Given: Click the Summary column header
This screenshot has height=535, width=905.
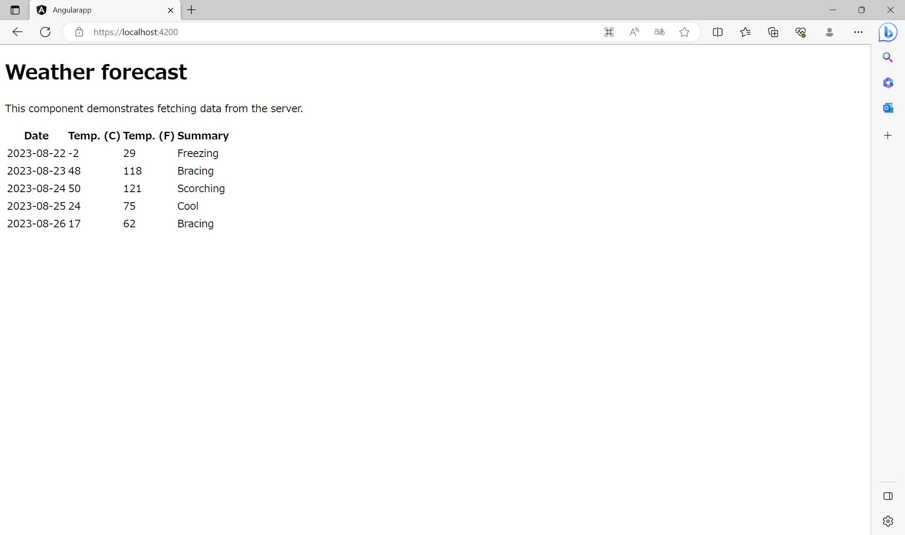Looking at the screenshot, I should (x=203, y=136).
